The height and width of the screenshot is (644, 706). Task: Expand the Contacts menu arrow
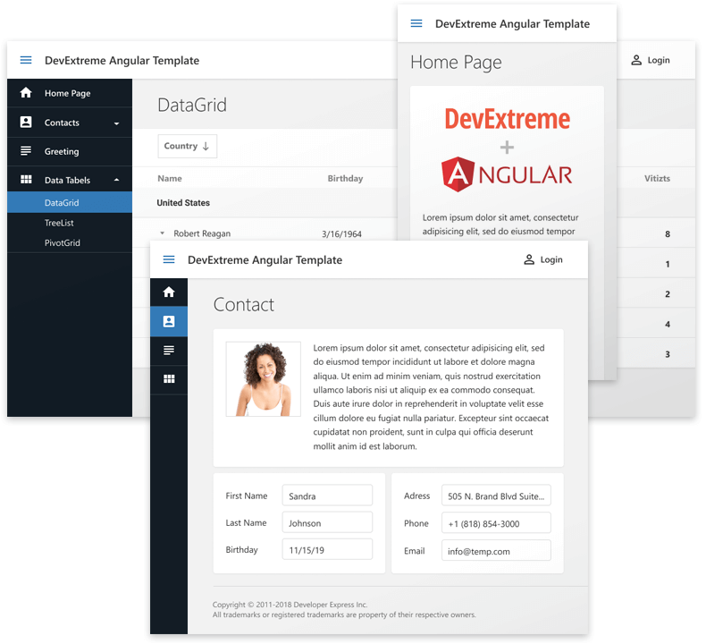[x=116, y=123]
